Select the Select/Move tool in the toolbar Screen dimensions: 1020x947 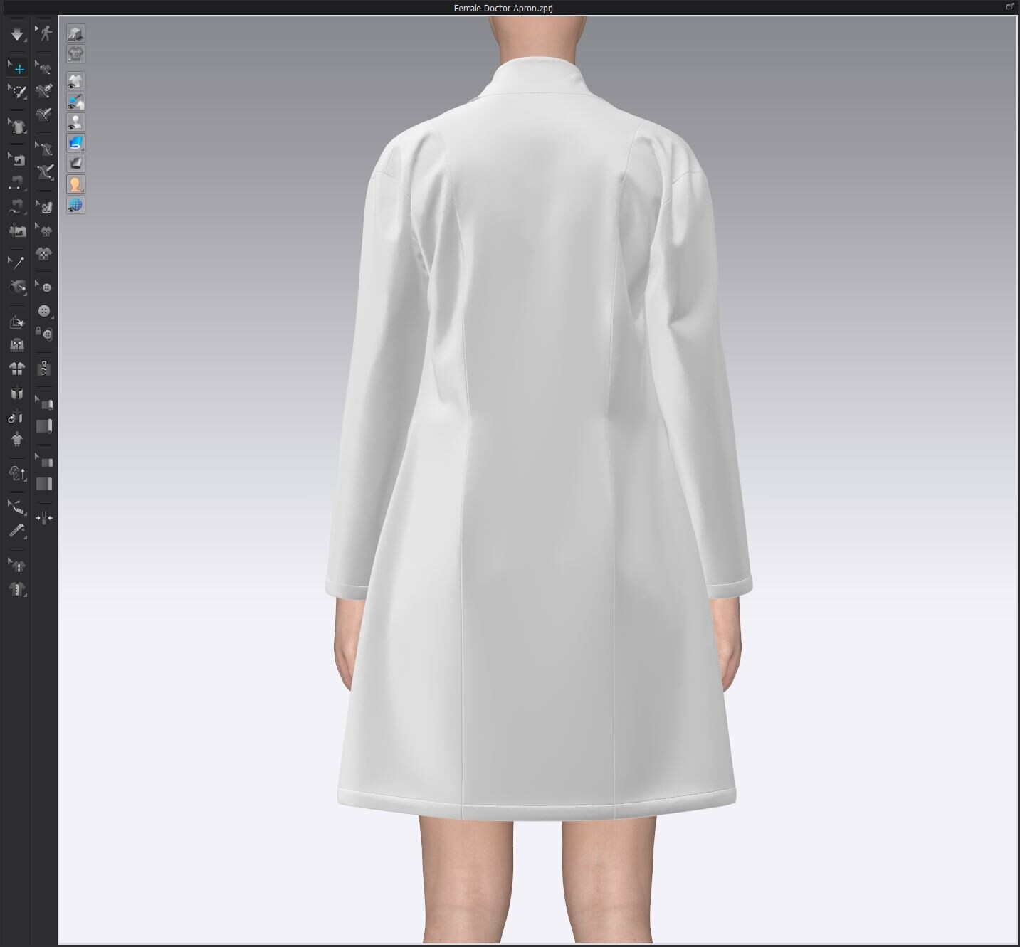coord(19,68)
